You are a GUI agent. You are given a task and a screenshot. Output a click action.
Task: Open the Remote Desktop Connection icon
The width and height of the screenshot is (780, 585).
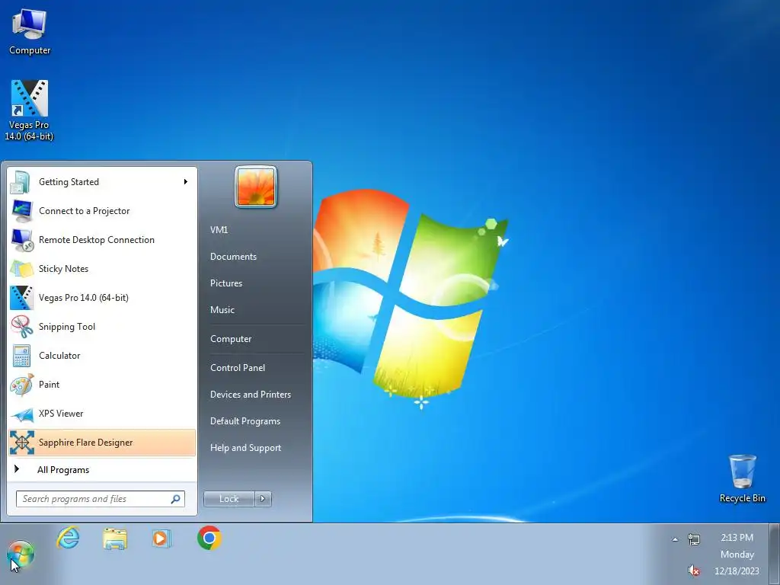coord(22,240)
